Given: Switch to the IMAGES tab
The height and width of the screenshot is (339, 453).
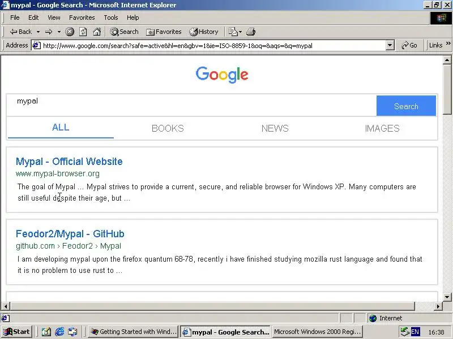Looking at the screenshot, I should coord(382,128).
